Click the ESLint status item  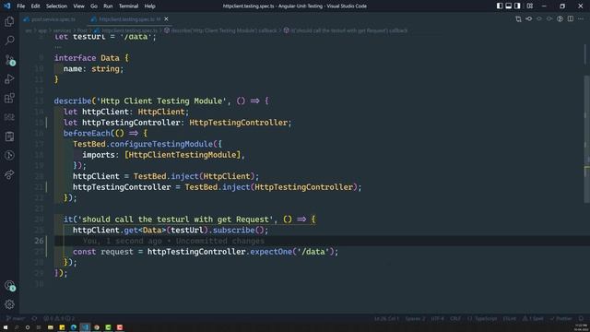point(510,318)
